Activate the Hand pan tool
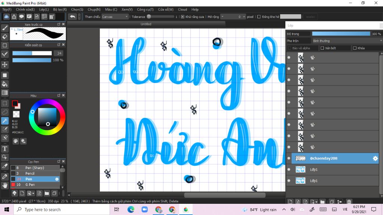This screenshot has width=383, height=215. (4, 186)
